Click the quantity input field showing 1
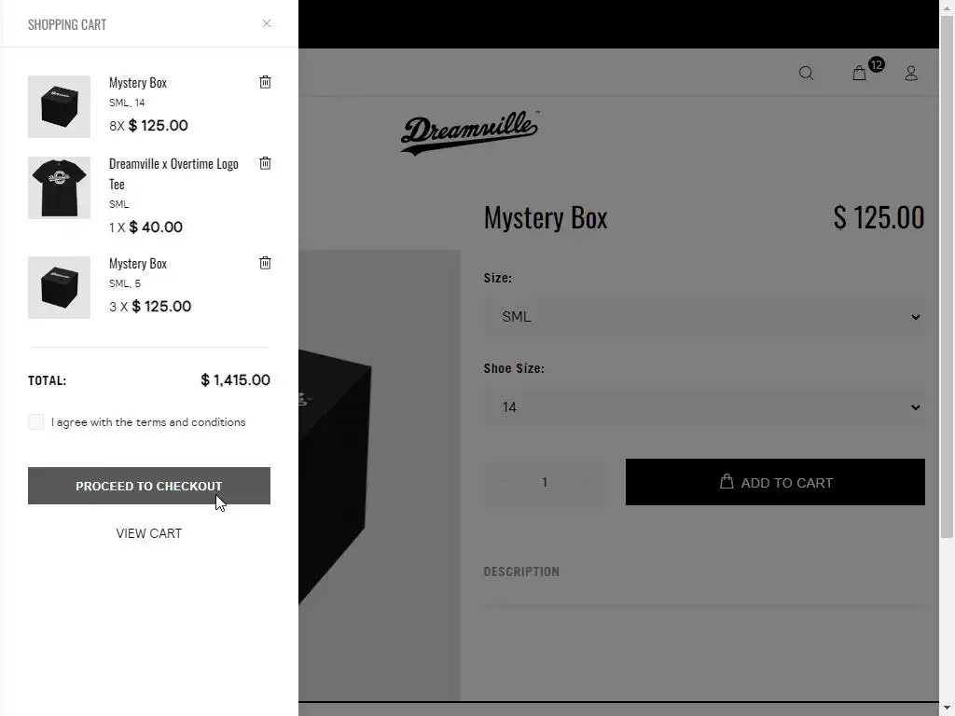 point(545,482)
